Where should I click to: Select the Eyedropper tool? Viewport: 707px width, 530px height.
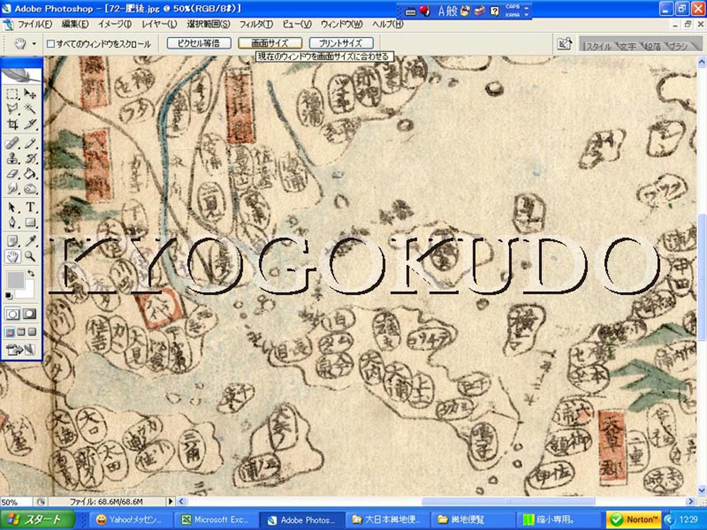(x=30, y=242)
